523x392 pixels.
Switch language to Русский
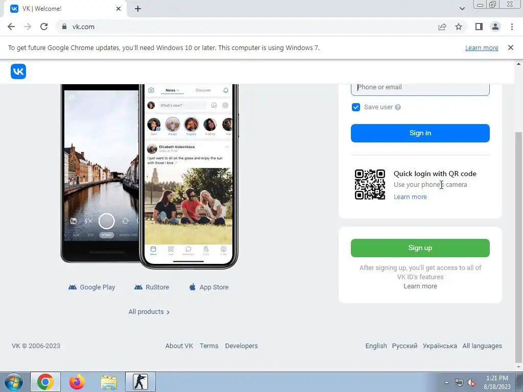click(405, 346)
